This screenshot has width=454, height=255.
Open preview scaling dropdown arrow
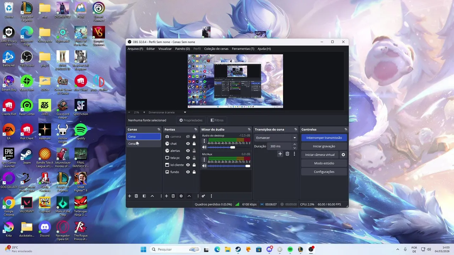(185, 112)
